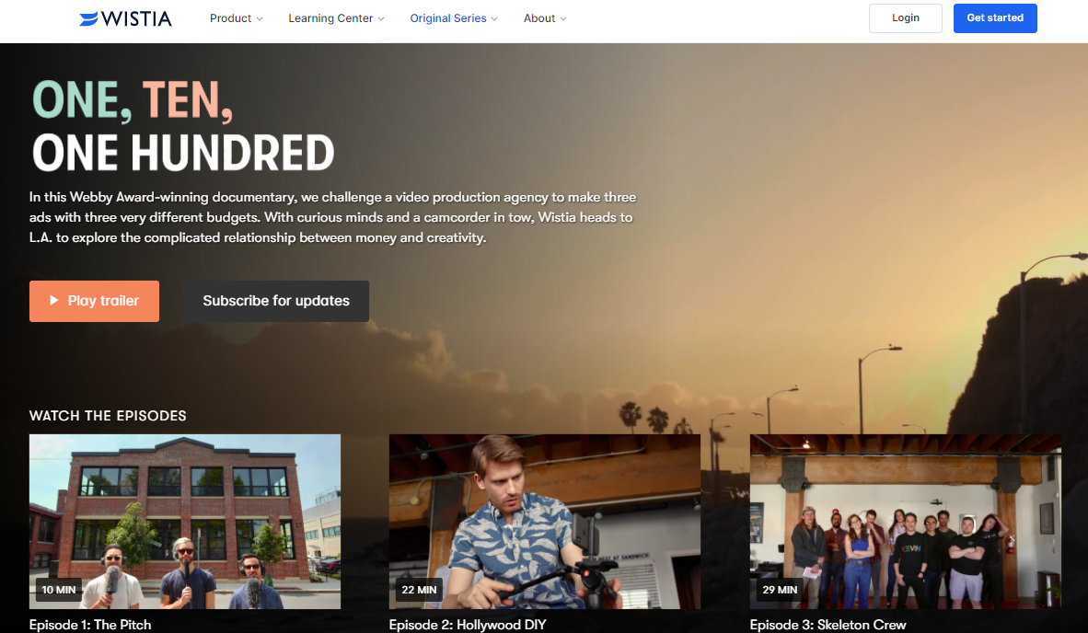
Task: Click the Get started button
Action: [x=995, y=18]
